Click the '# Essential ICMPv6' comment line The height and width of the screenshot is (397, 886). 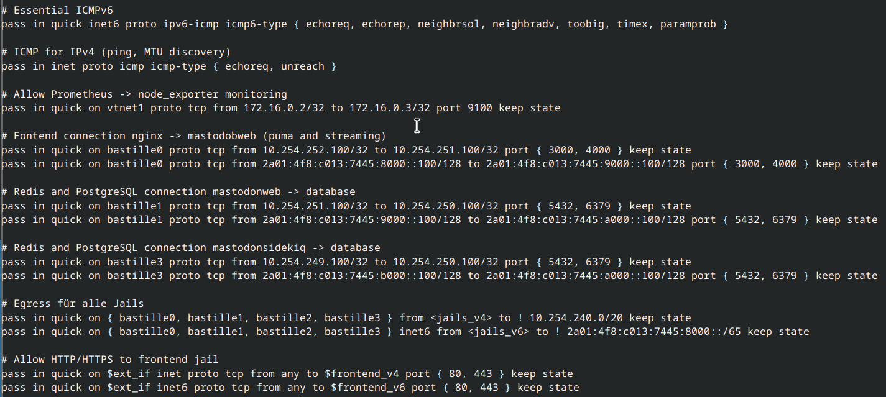(x=57, y=10)
